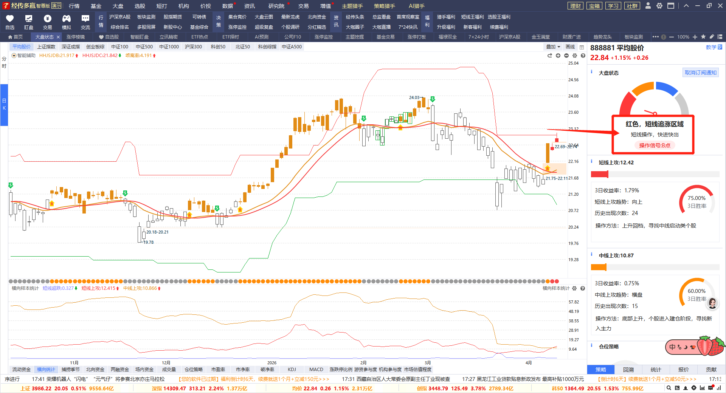
Task: Switch to the 涨停棱镜 tab
Action: click(x=76, y=37)
